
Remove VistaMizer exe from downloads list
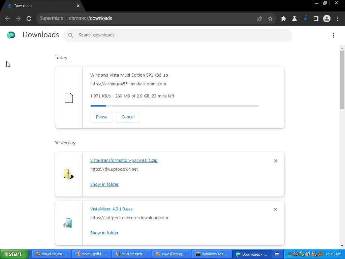pos(276,209)
